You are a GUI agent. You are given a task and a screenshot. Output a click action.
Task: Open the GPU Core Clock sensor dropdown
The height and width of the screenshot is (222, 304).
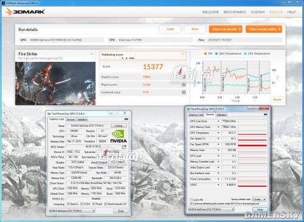[218, 121]
